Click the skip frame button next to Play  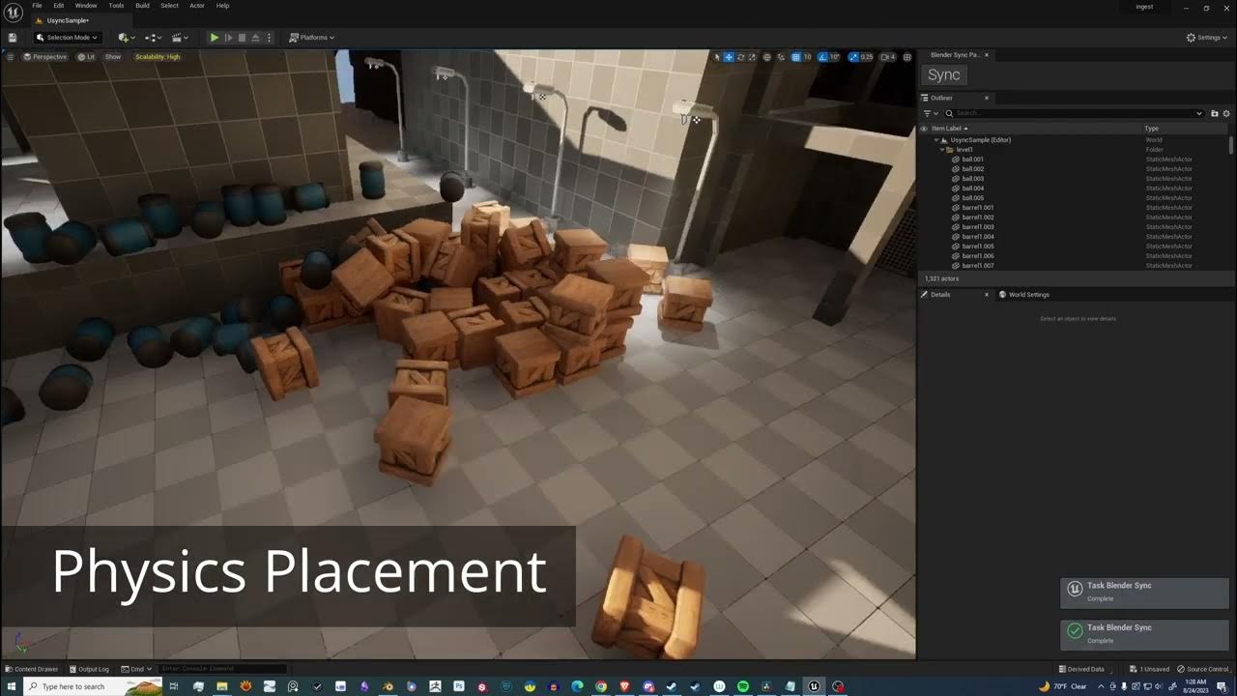[x=228, y=38]
